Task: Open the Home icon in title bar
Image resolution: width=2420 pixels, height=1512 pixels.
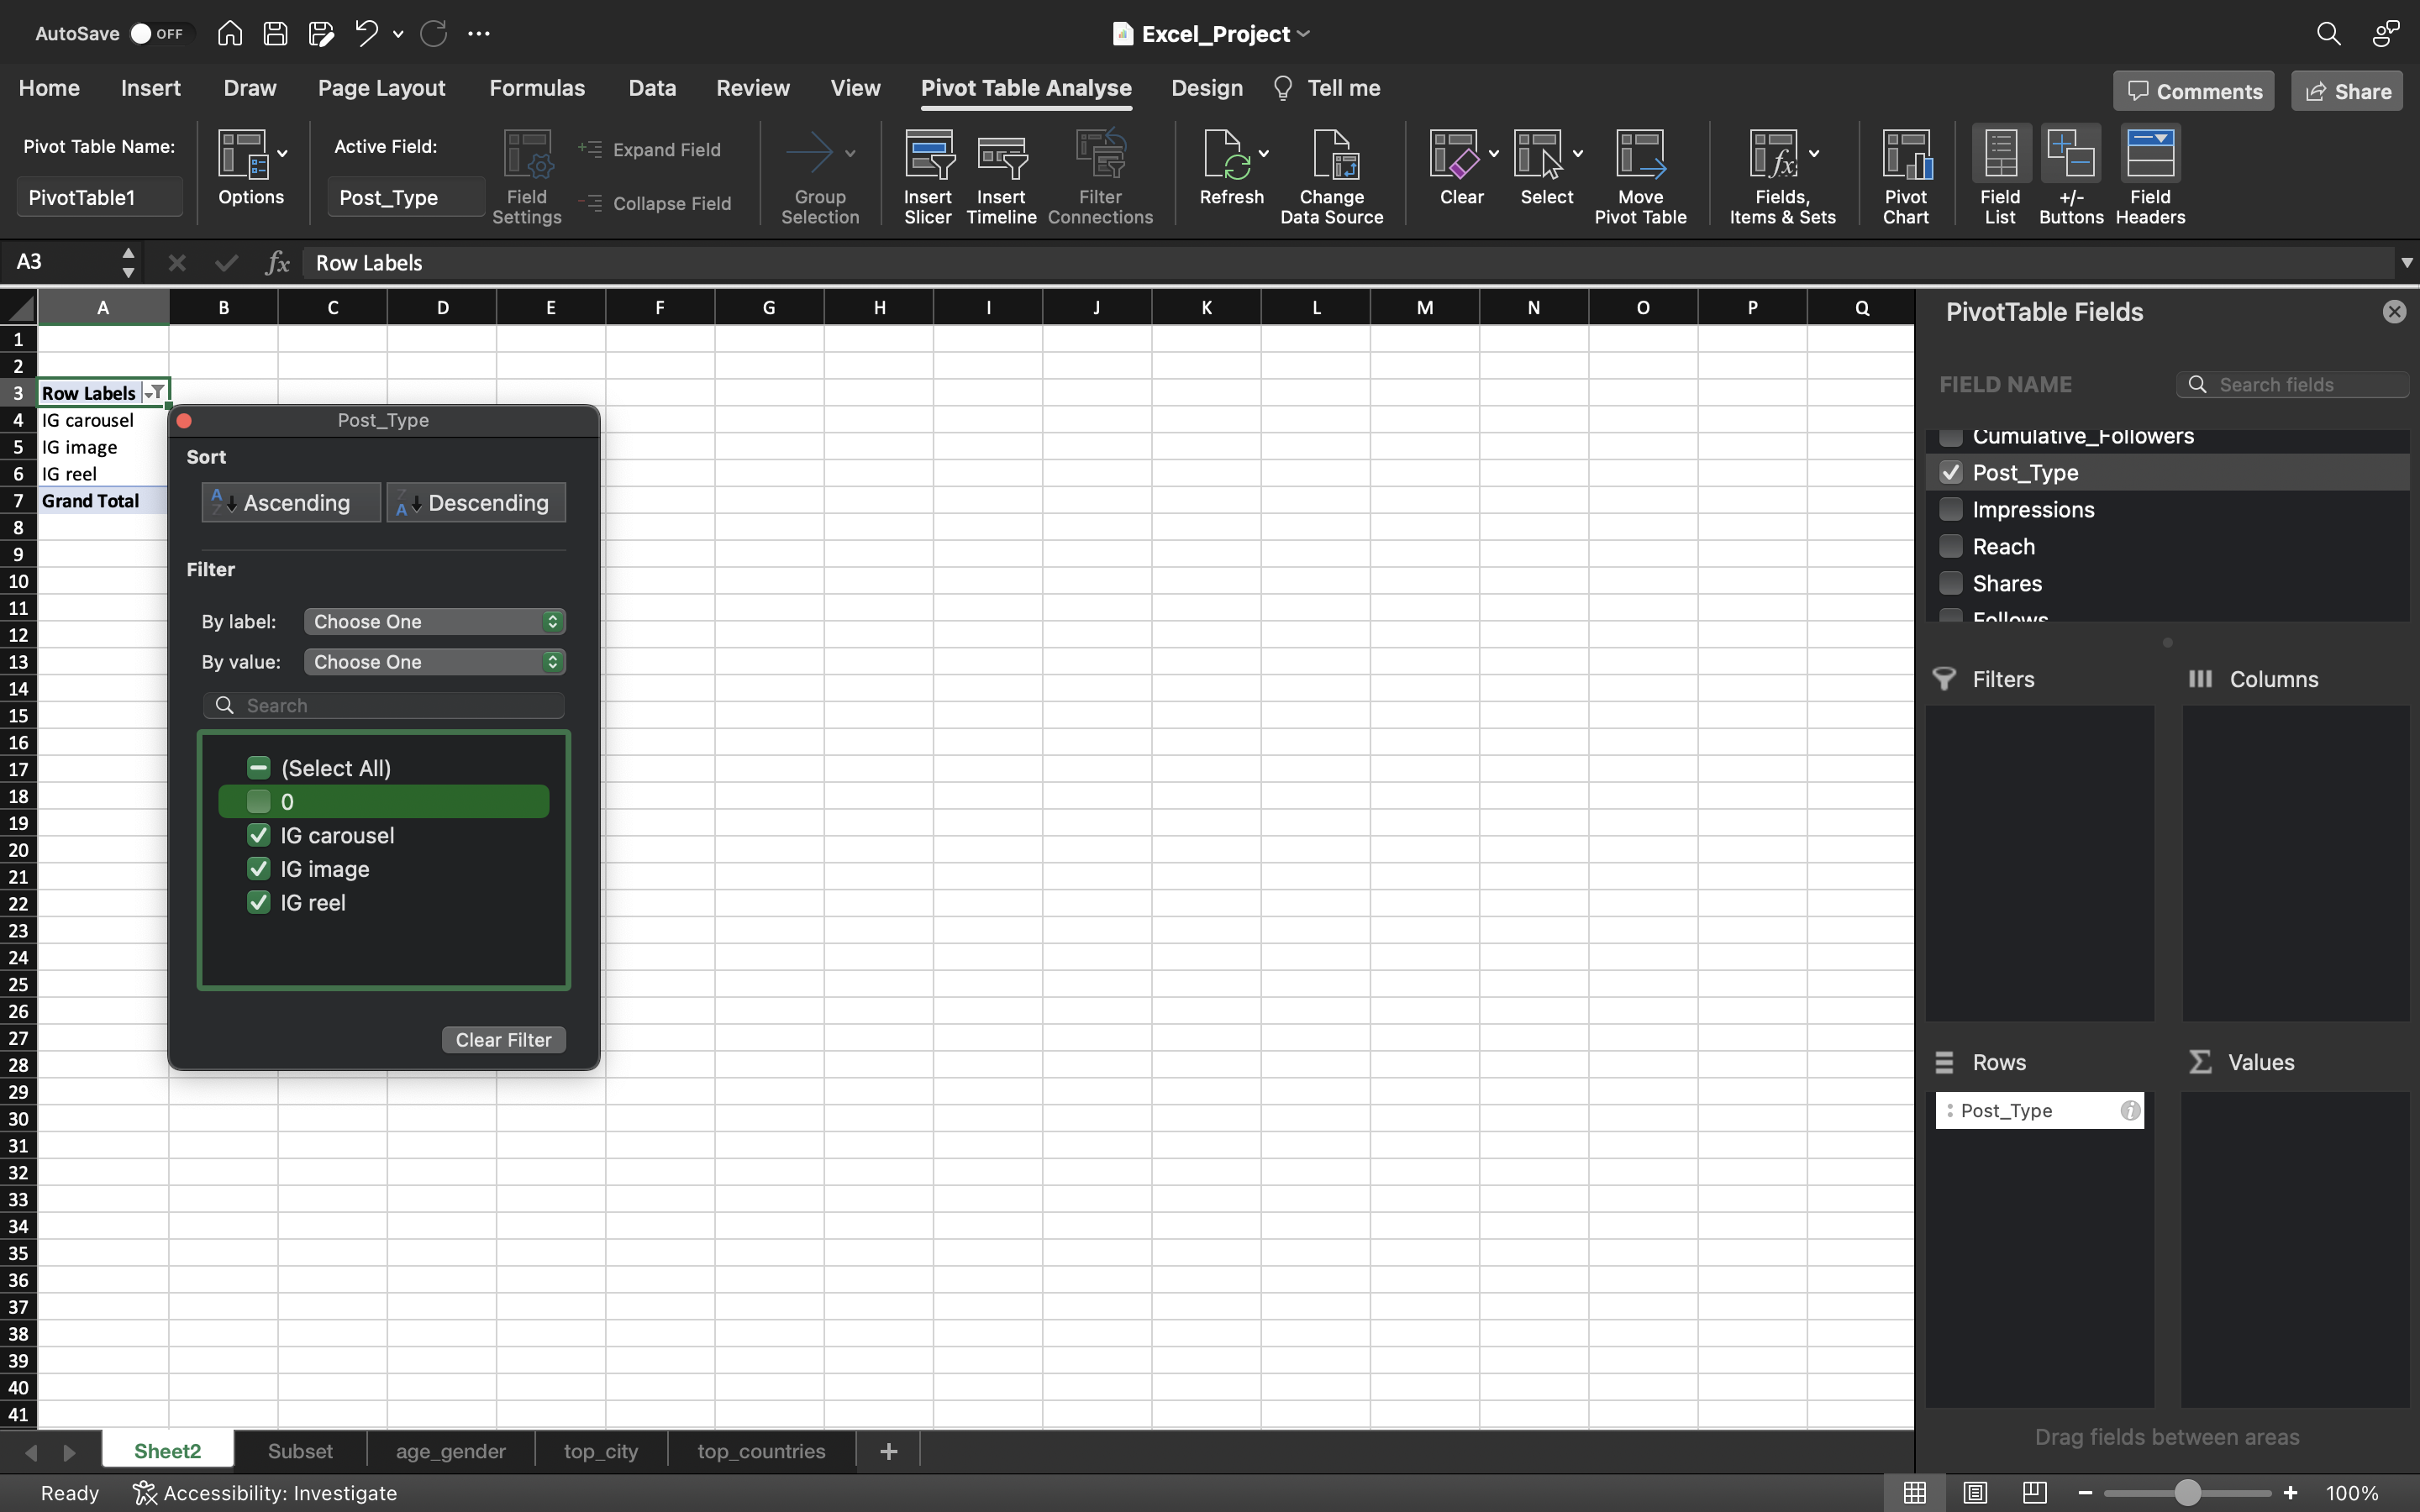Action: 230,33
